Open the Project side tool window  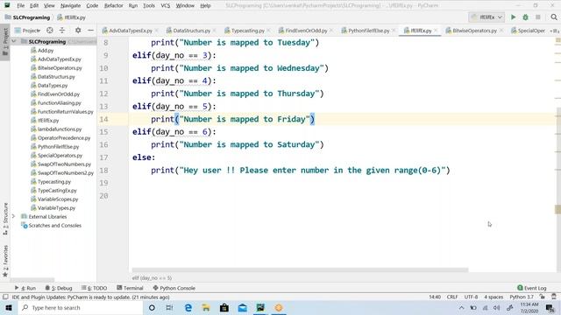[x=5, y=42]
